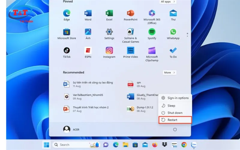The width and height of the screenshot is (240, 150).
Task: Launch the WhatsApp app
Action: 173,34
